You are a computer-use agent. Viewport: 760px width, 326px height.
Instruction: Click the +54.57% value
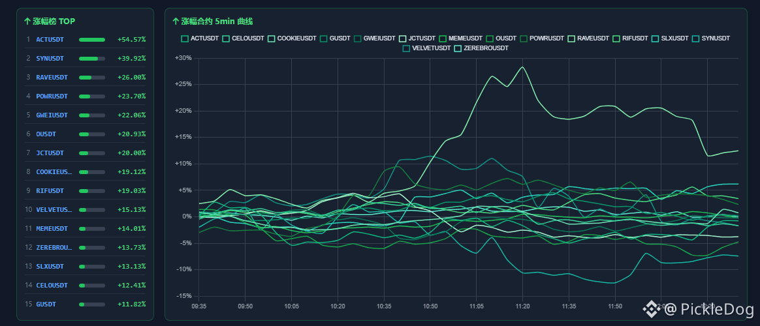[131, 40]
